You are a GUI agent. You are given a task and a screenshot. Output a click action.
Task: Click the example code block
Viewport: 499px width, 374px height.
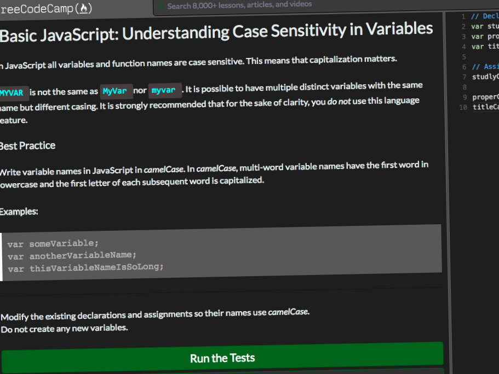[x=221, y=253]
